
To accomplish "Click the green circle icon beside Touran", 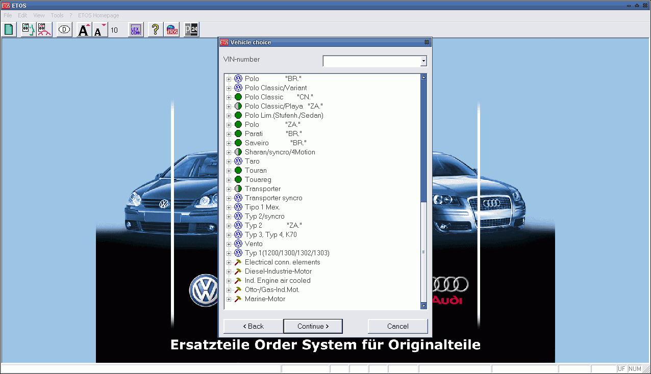I will pos(238,170).
